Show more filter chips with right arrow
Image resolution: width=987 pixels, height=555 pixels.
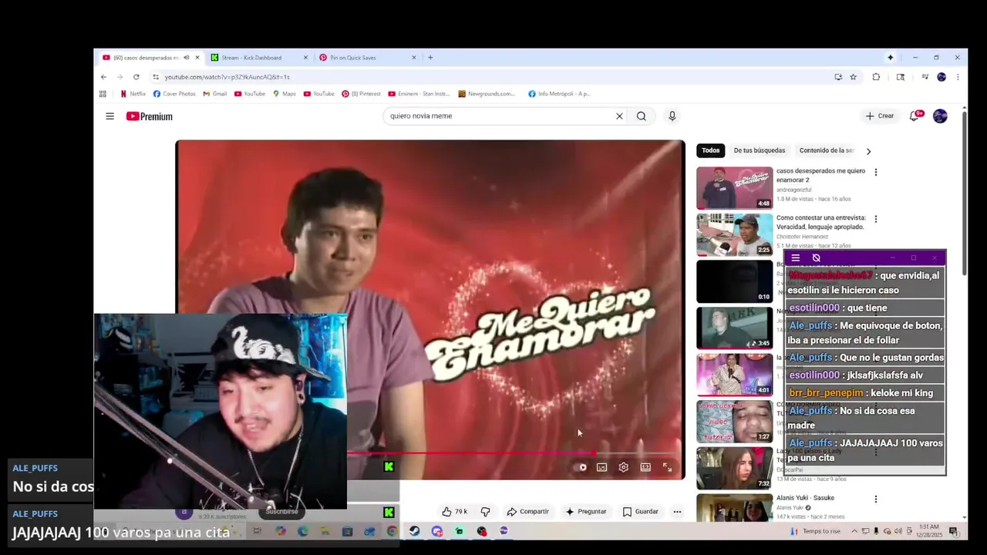[868, 151]
